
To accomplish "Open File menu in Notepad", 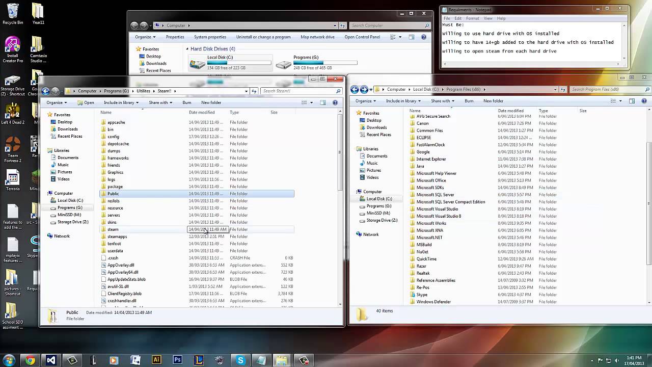I will [447, 18].
